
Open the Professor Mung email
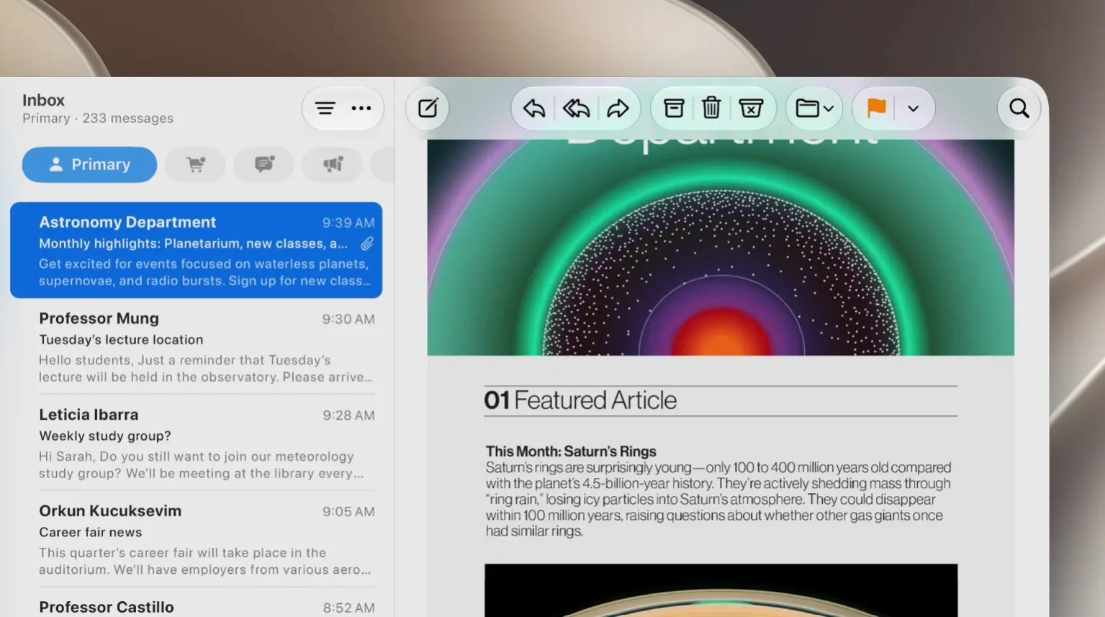pos(196,346)
